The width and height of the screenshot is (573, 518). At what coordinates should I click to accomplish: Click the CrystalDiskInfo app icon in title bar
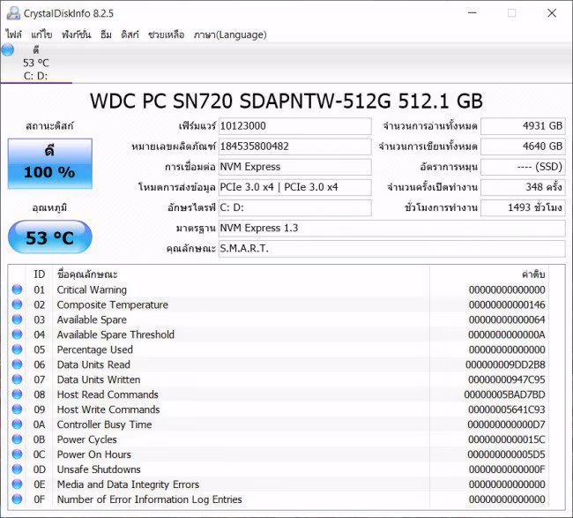(13, 13)
